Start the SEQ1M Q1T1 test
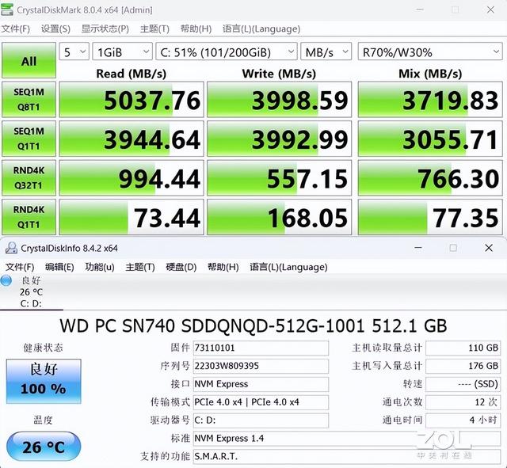 pyautogui.click(x=29, y=139)
